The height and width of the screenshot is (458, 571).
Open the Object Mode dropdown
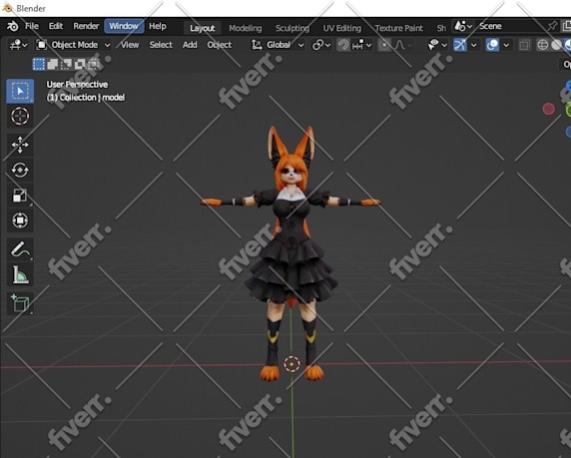click(73, 45)
